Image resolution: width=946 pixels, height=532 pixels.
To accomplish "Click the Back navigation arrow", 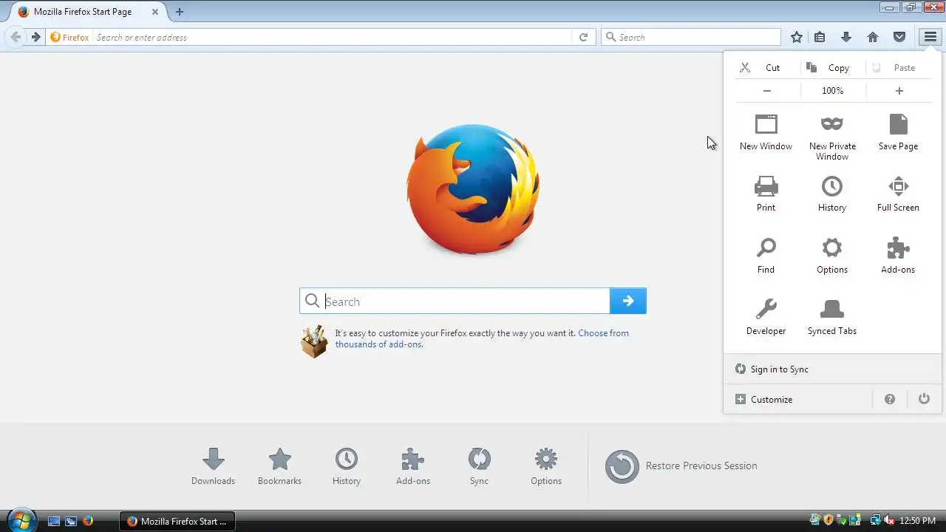I will (x=16, y=37).
